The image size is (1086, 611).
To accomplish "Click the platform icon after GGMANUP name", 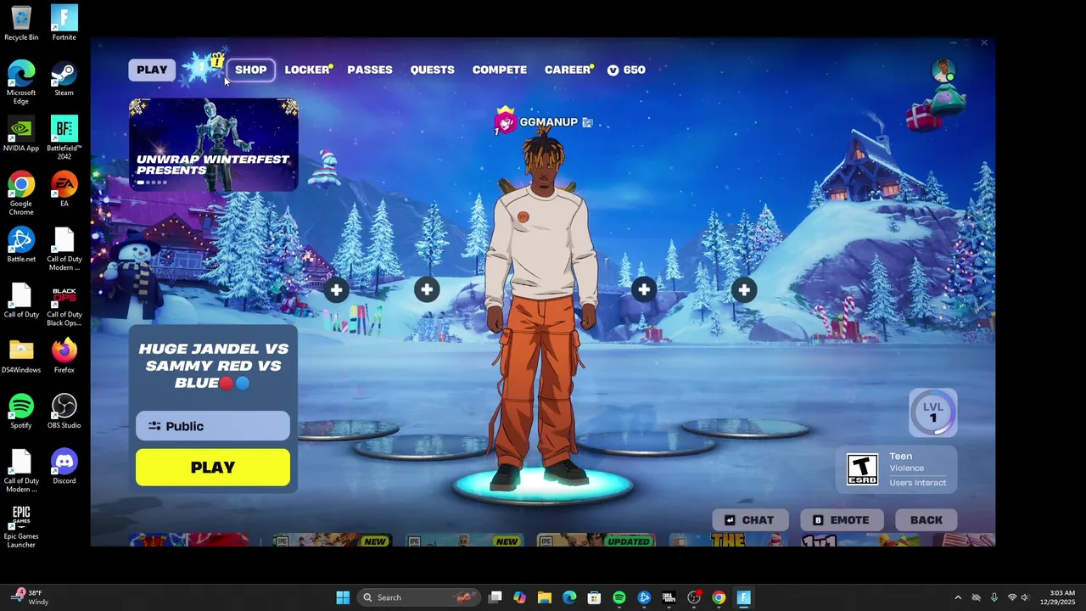I will tap(587, 122).
